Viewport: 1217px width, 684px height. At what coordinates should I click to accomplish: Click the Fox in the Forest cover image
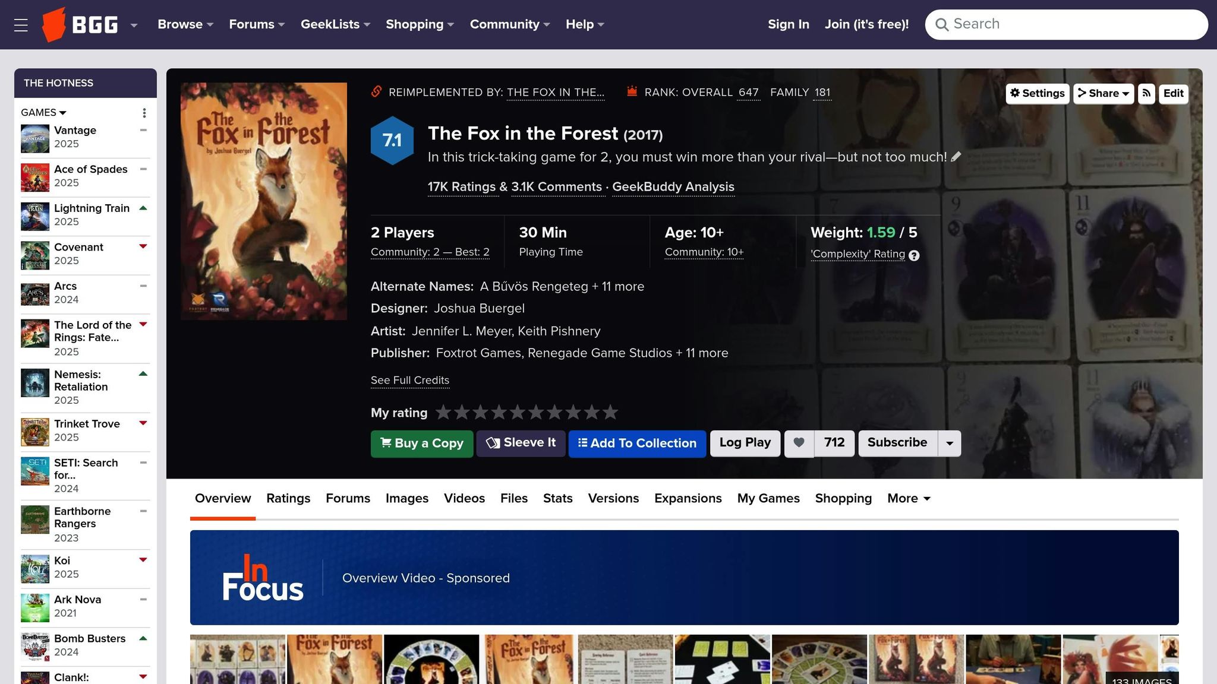[264, 201]
